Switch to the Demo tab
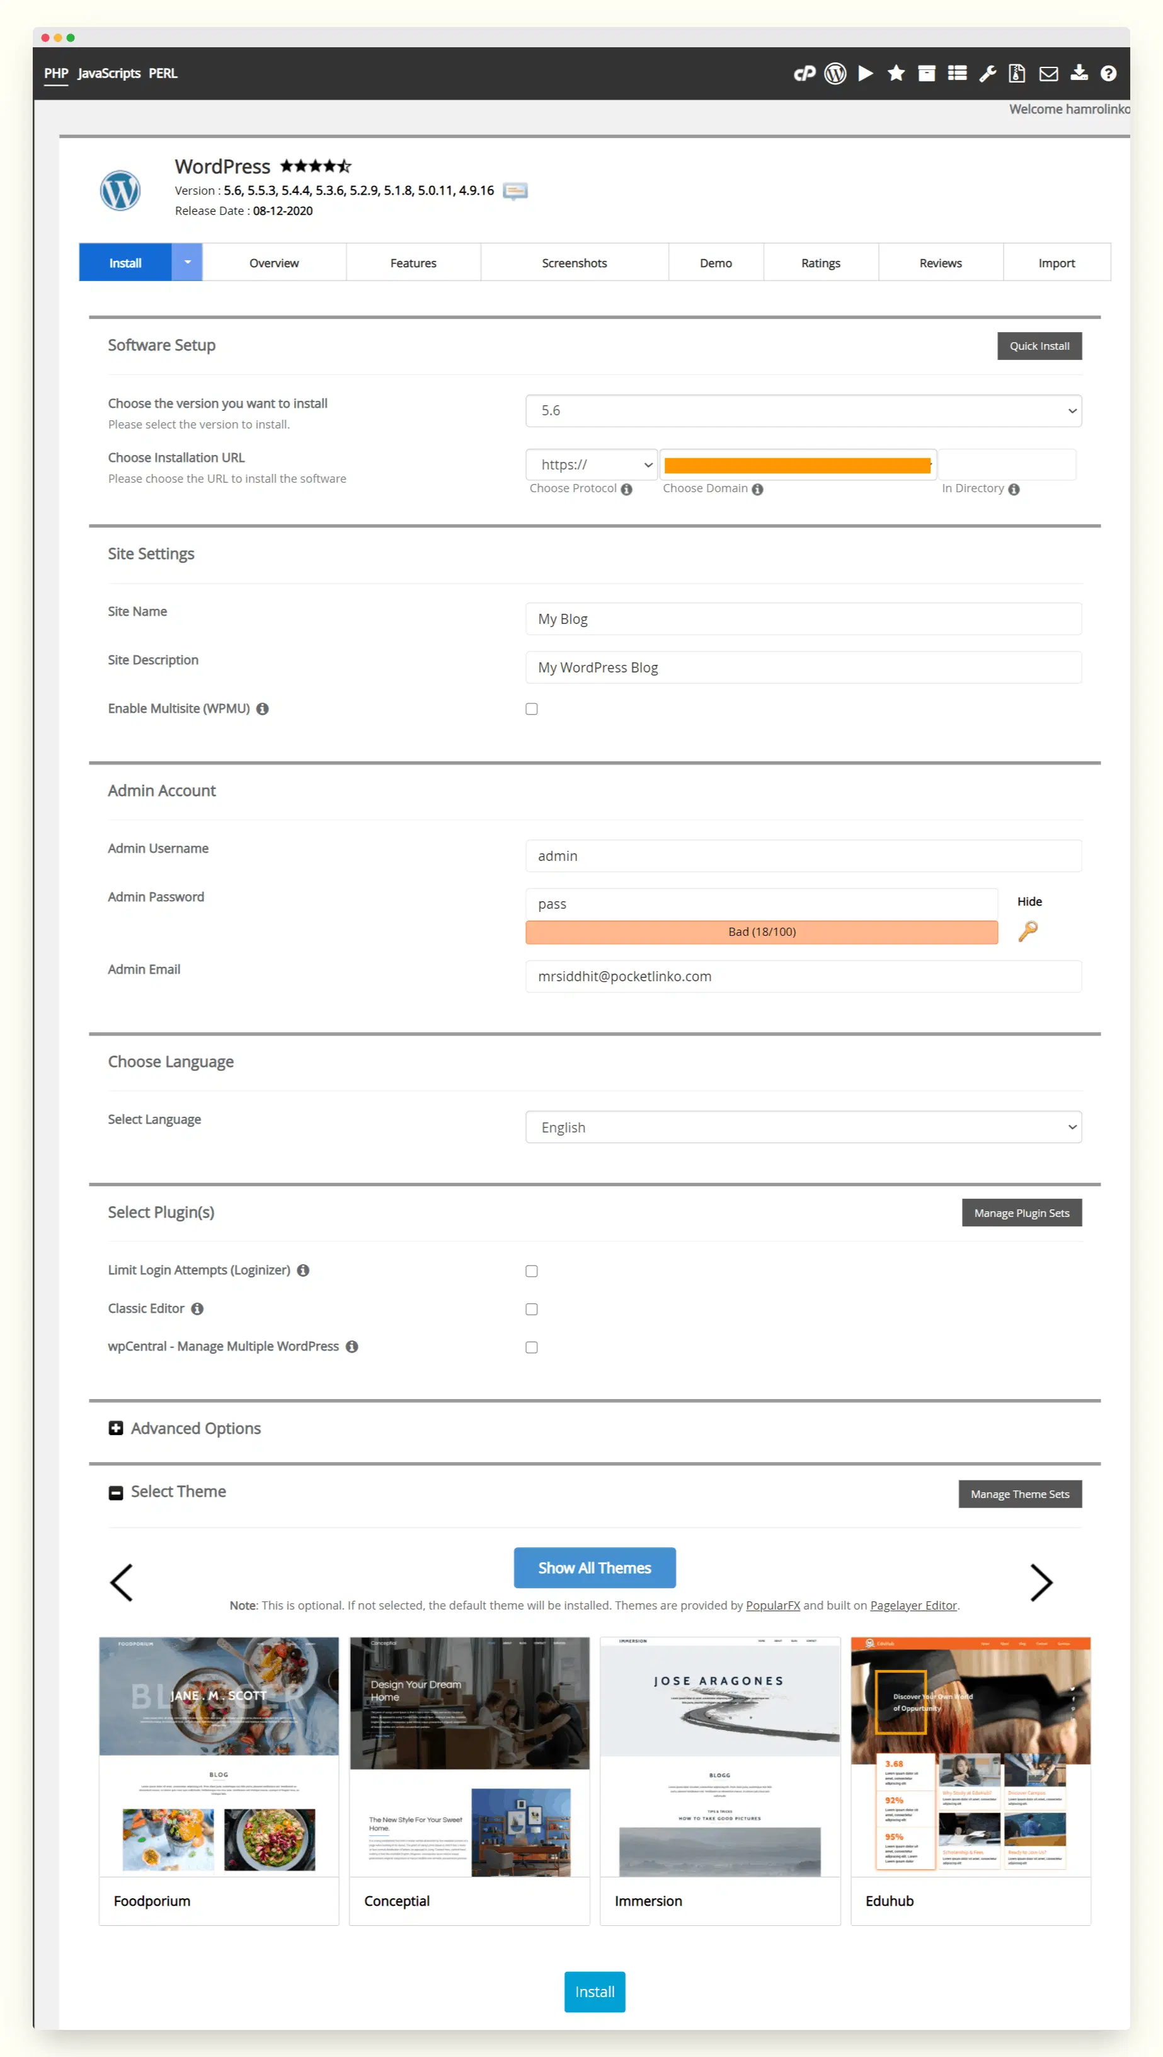1163x2057 pixels. [x=716, y=263]
